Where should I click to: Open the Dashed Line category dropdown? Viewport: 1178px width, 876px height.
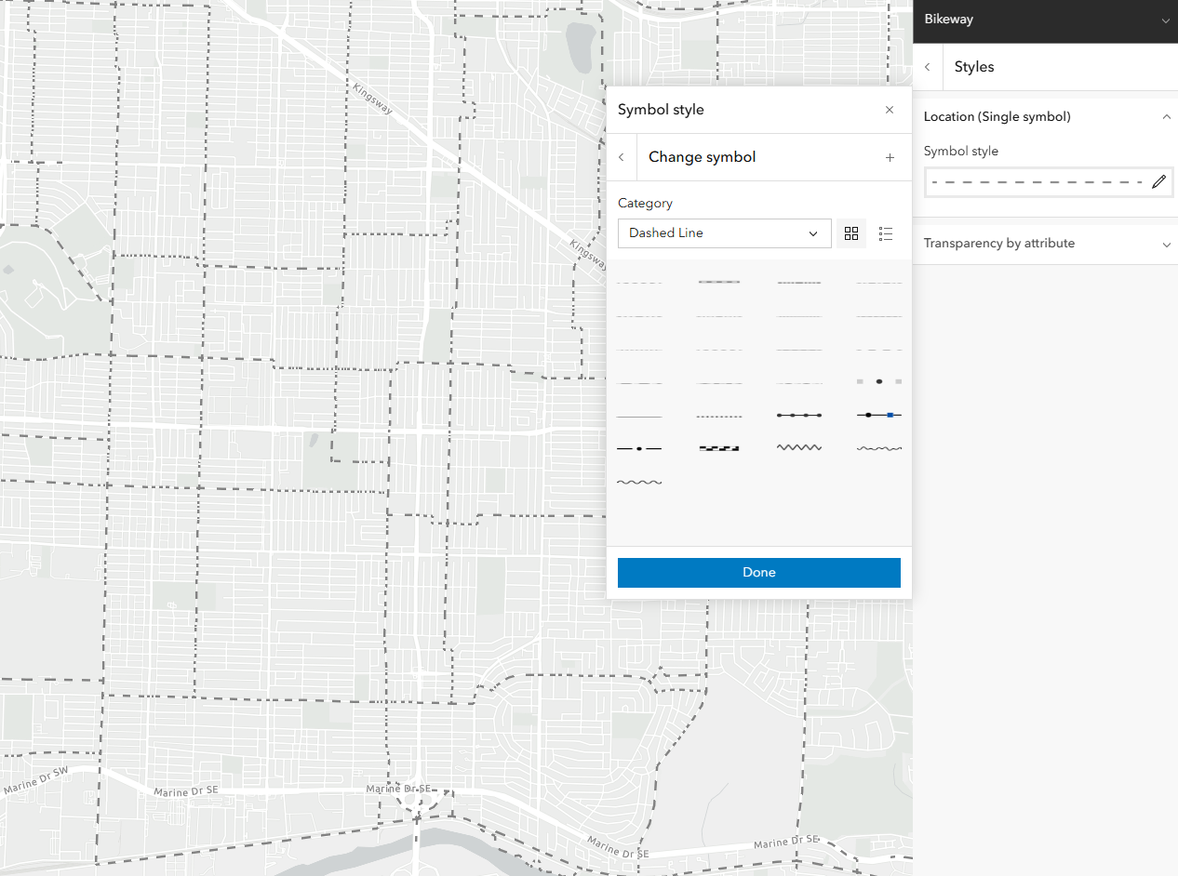(x=724, y=233)
